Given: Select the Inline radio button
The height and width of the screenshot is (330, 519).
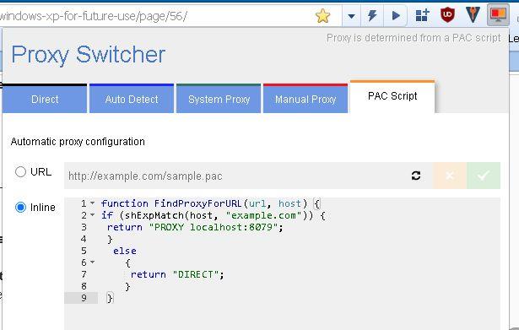Looking at the screenshot, I should click(x=20, y=208).
